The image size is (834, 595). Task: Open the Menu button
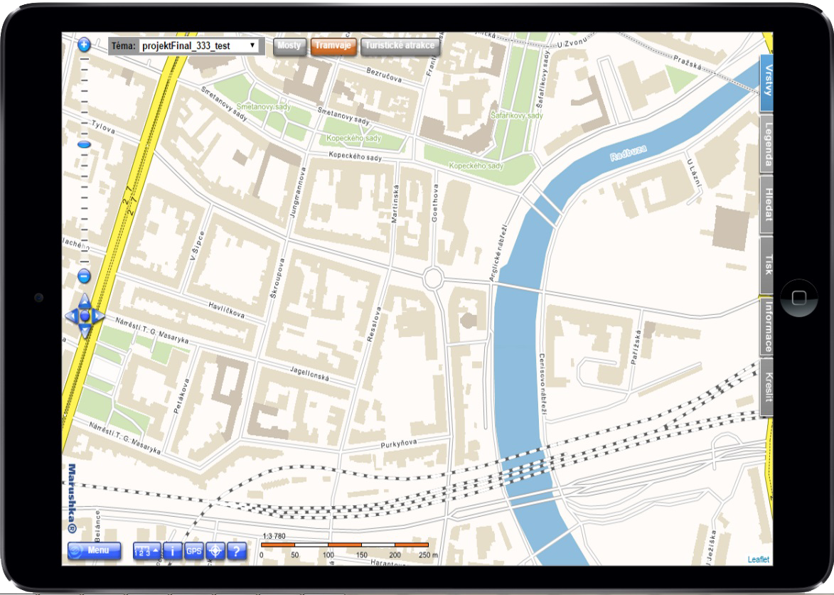(x=94, y=550)
